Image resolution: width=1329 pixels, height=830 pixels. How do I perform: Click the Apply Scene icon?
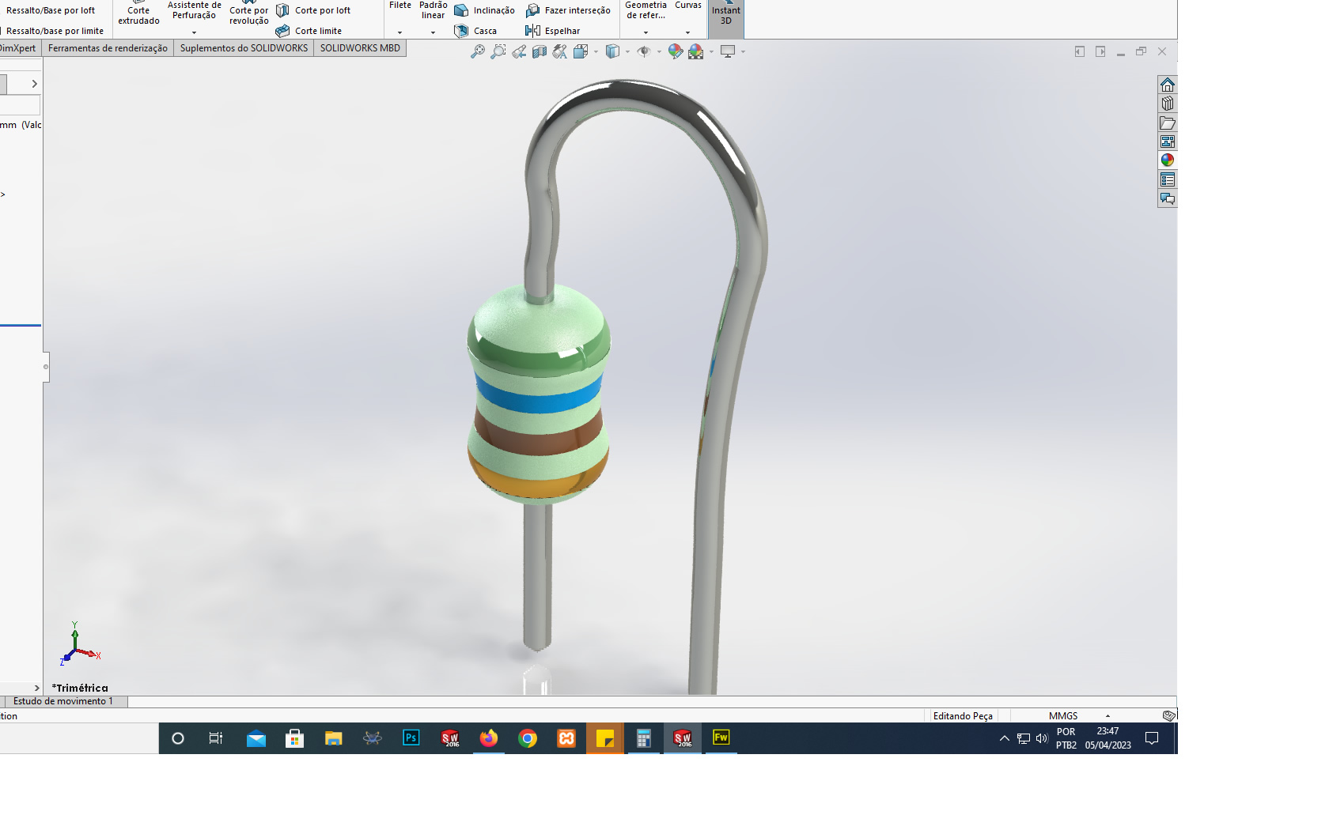pyautogui.click(x=696, y=51)
